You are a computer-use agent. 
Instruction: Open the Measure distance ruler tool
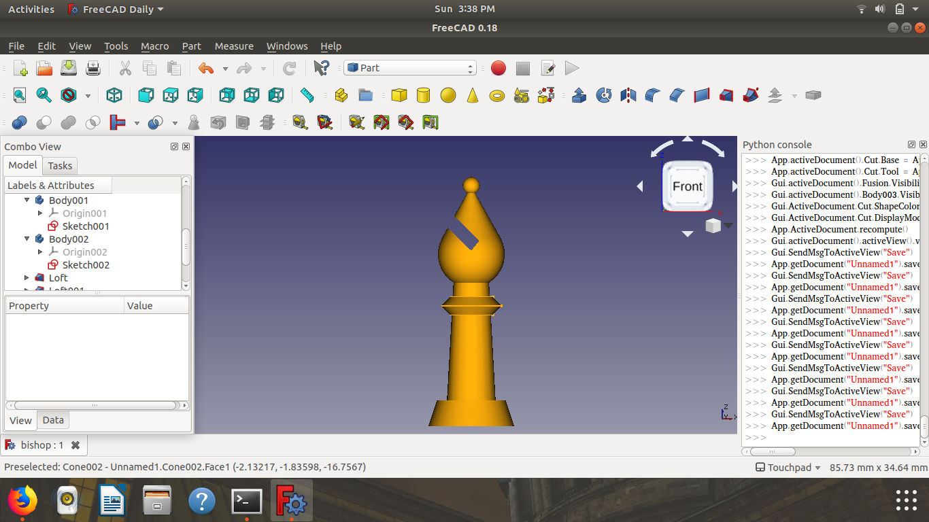click(307, 95)
